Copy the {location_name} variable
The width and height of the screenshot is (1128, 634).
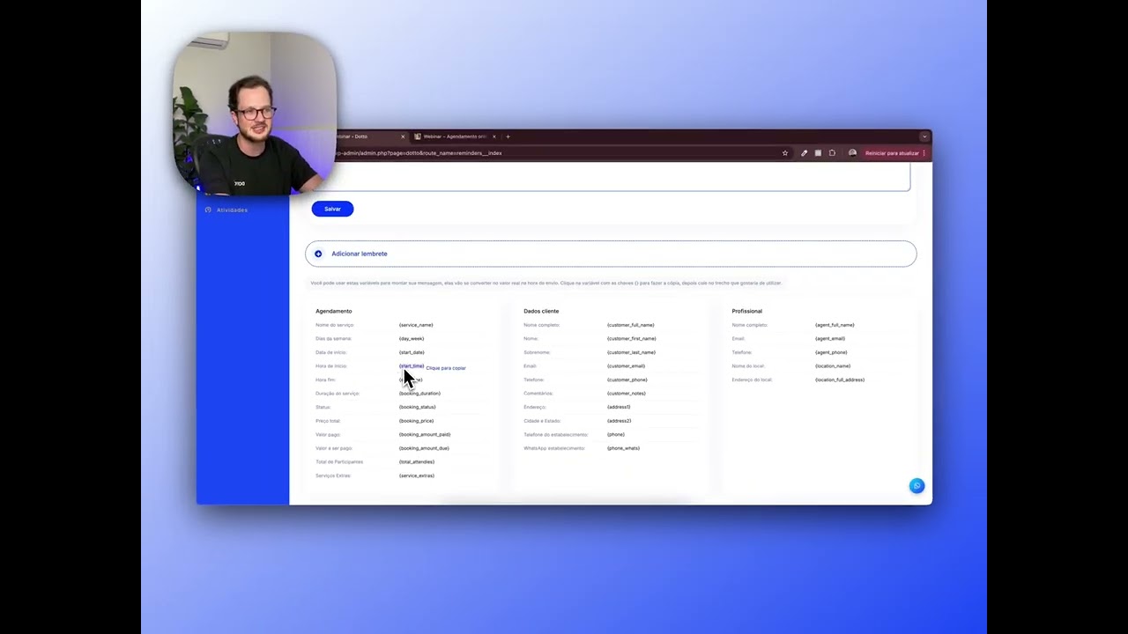(x=833, y=365)
